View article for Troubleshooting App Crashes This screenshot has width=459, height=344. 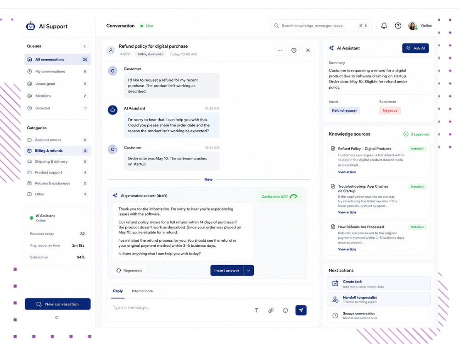347,212
